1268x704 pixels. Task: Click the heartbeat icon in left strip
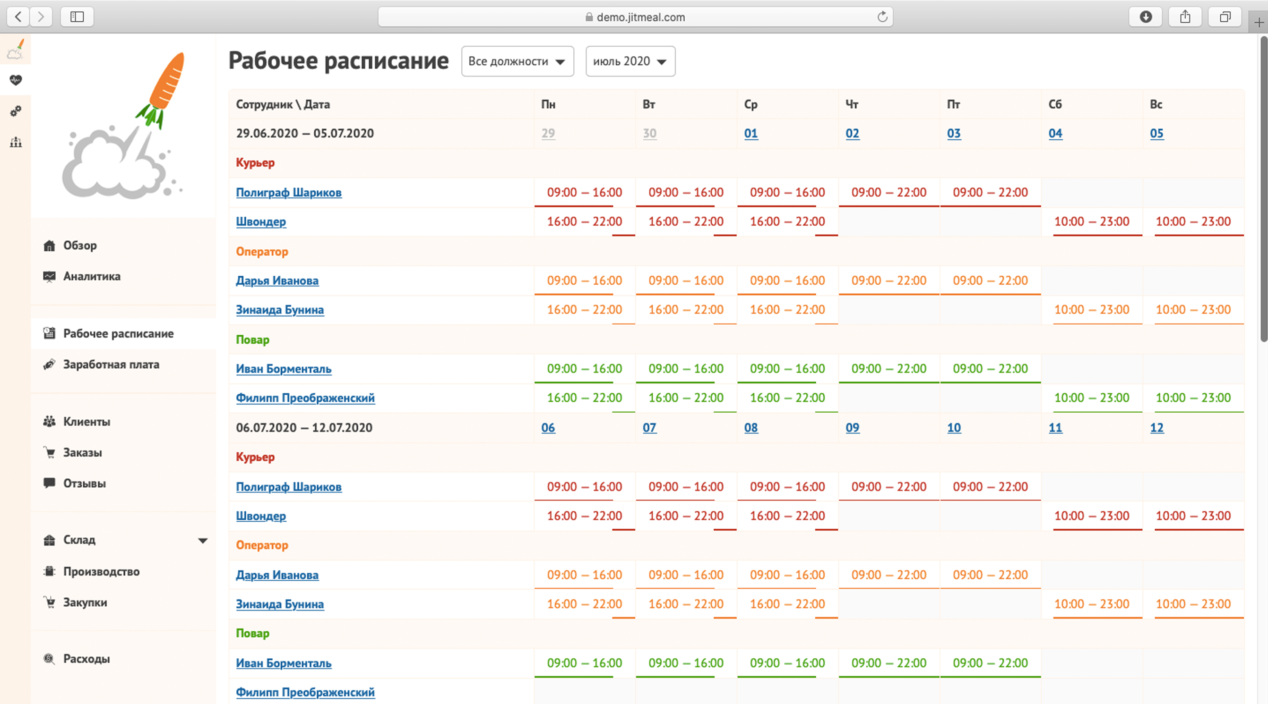pos(16,80)
